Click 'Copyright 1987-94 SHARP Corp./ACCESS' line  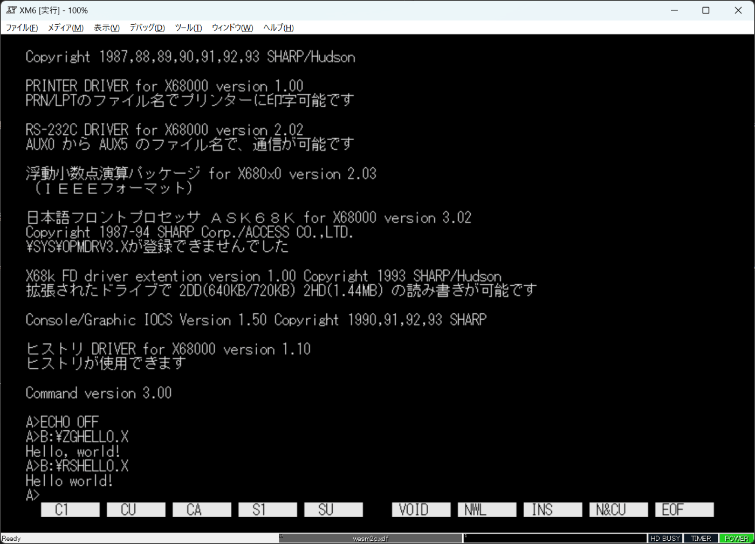coord(189,232)
